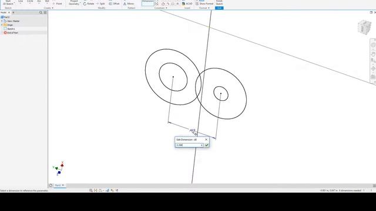
Task: Select End of Part marker
Action: [x=11, y=33]
